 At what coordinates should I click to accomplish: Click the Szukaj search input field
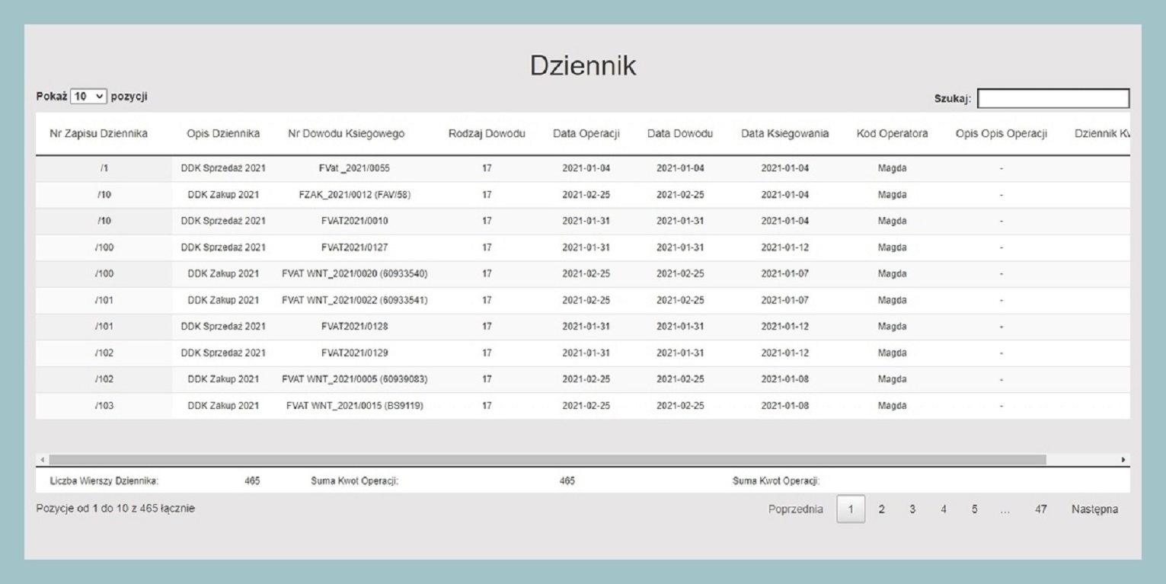(x=1053, y=98)
